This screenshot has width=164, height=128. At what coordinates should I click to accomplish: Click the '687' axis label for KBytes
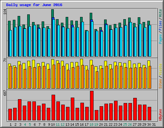(x=5, y=93)
